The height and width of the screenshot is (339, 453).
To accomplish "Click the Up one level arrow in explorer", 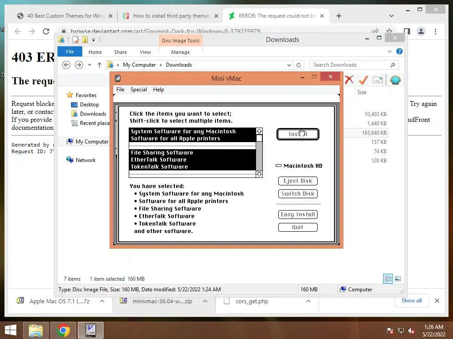I will (100, 65).
